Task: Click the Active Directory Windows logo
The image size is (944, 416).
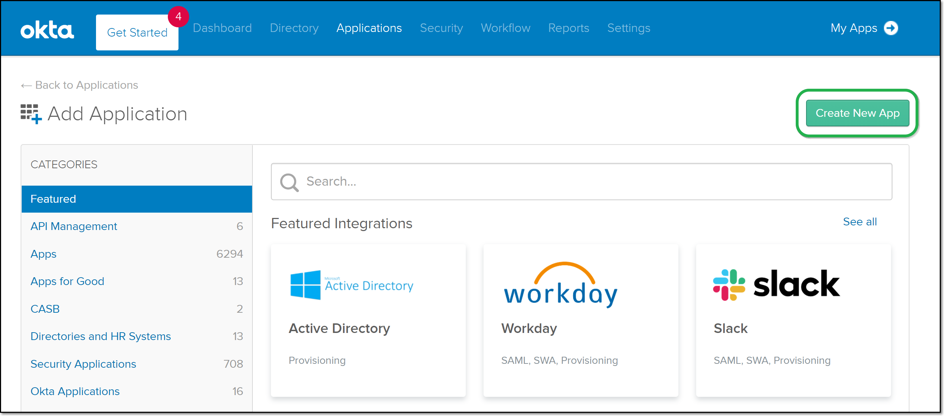Action: click(305, 285)
